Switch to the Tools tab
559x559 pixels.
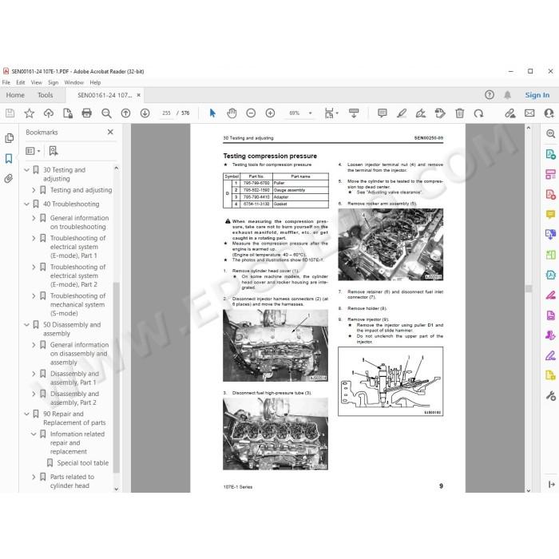click(46, 95)
